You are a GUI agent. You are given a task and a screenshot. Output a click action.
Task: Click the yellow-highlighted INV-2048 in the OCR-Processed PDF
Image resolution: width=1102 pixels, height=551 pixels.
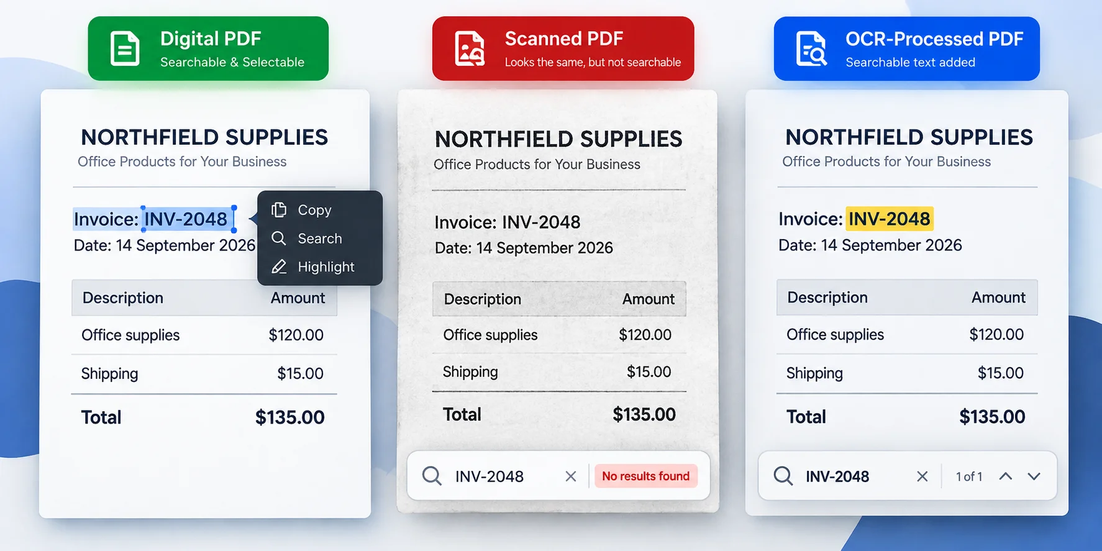pyautogui.click(x=890, y=219)
